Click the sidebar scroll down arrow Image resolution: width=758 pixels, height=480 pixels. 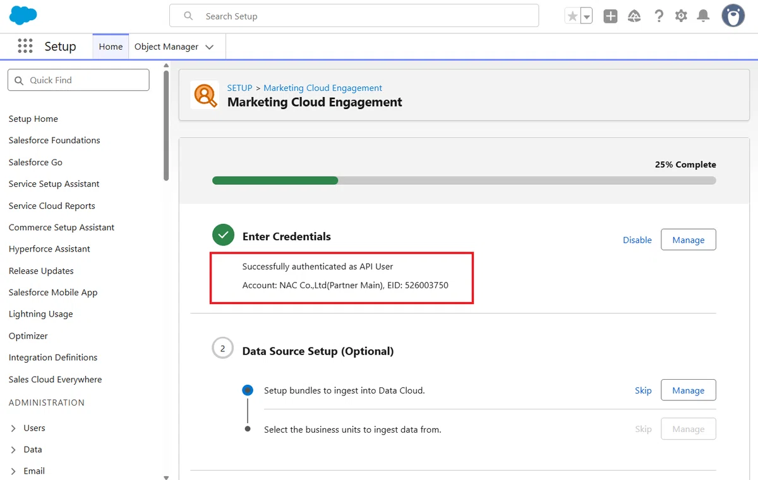(166, 477)
